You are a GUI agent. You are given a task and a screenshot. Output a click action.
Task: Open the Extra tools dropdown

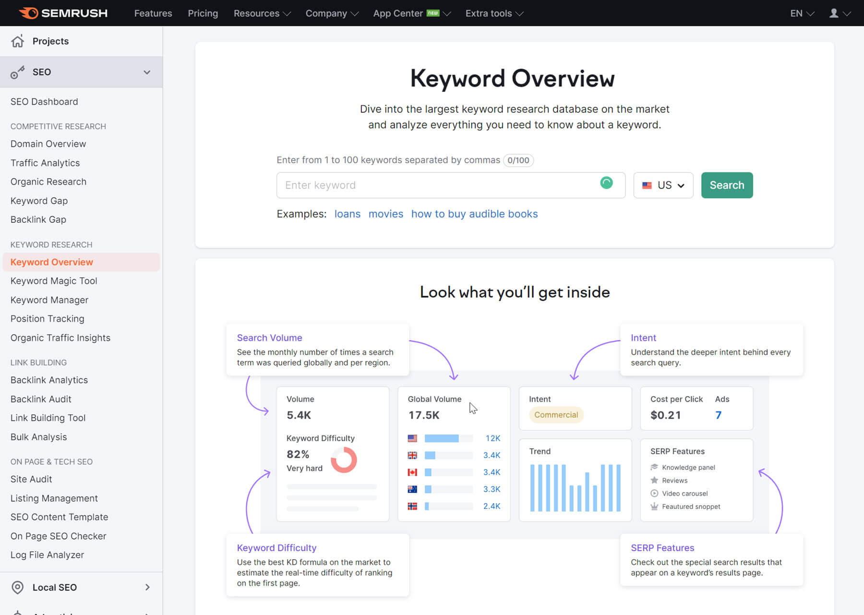(493, 13)
